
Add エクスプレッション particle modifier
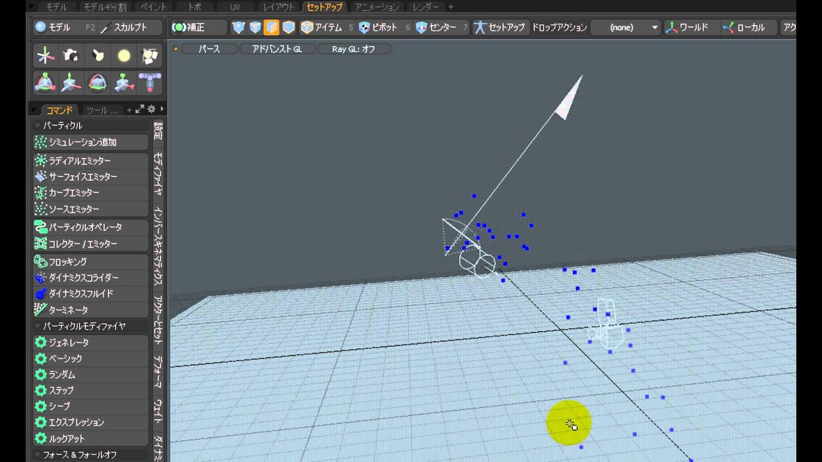click(91, 422)
